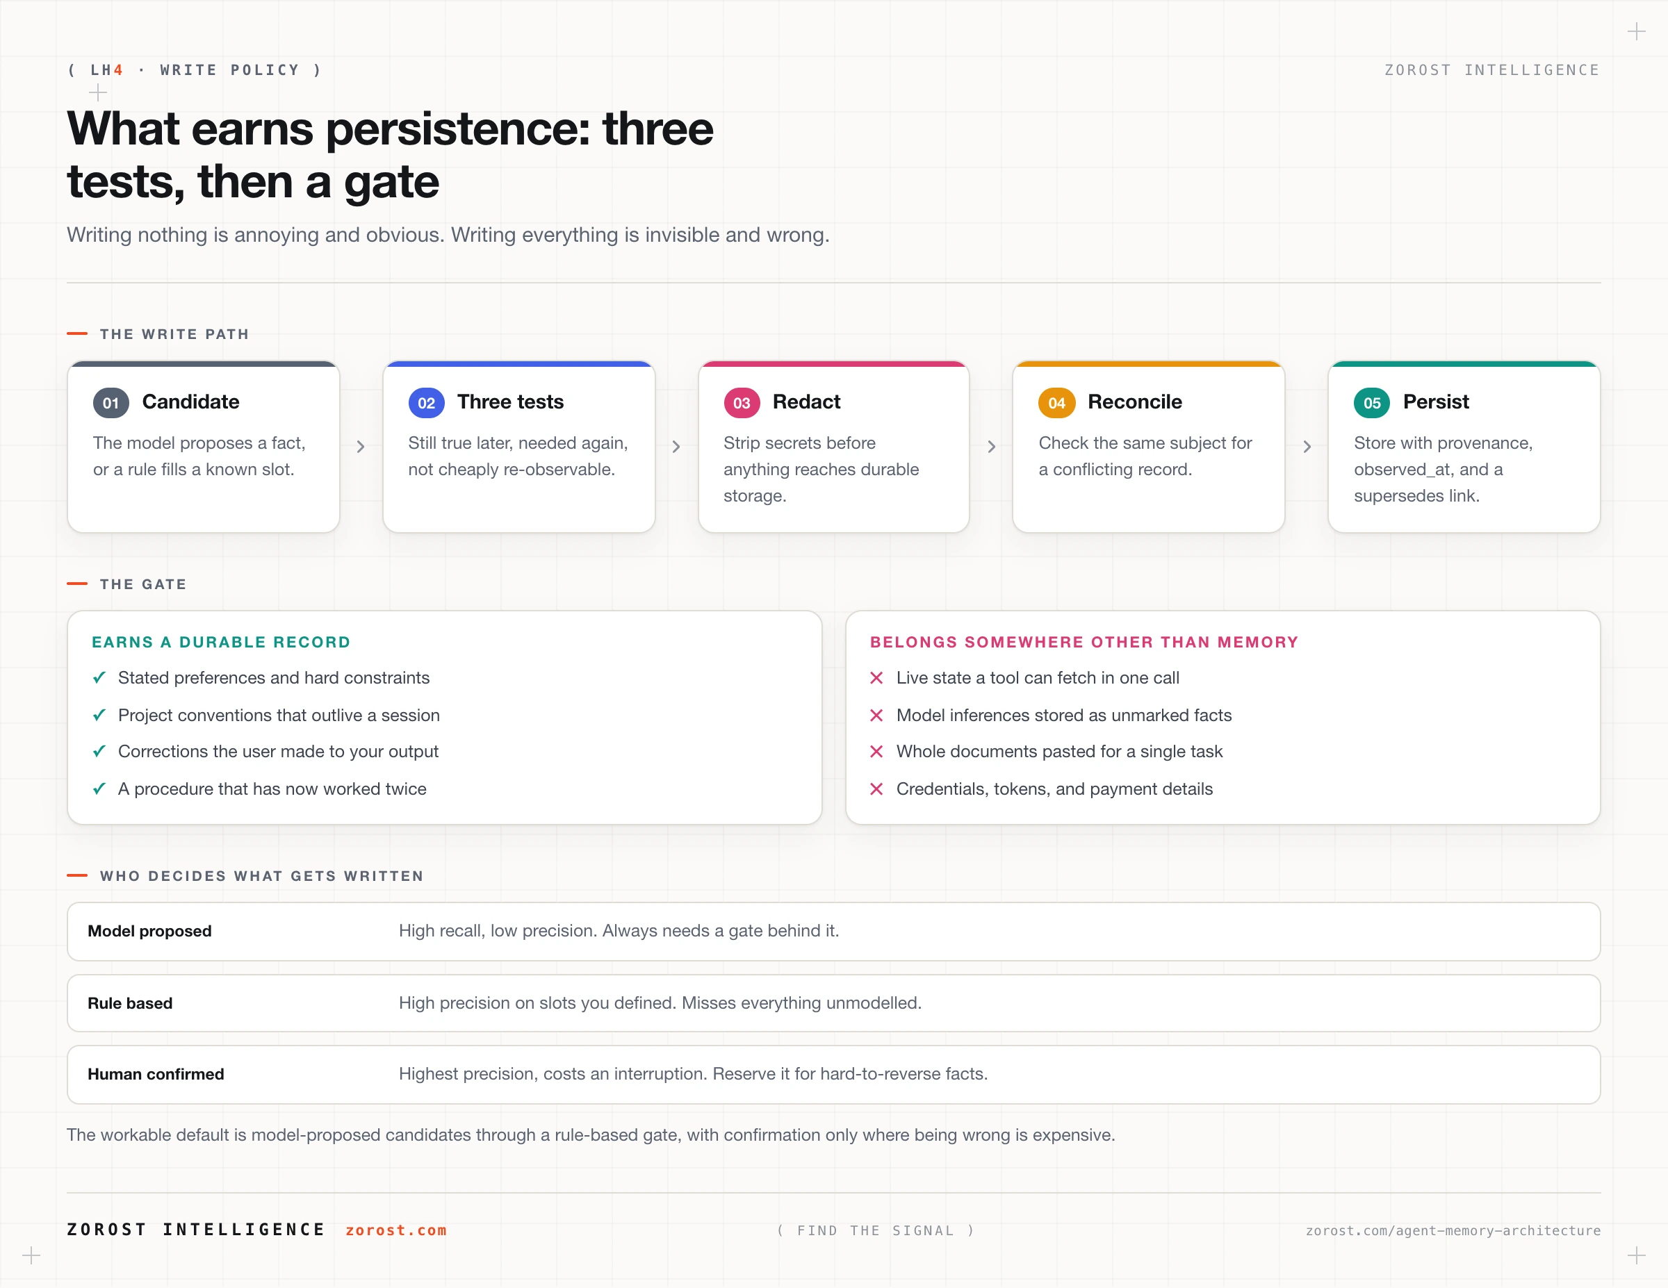
Task: Click the Rule based row
Action: click(x=833, y=1003)
